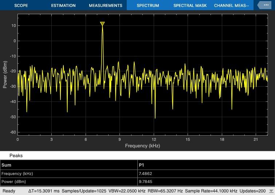Image resolution: width=275 pixels, height=195 pixels.
Task: Click the Ready status text
Action: pyautogui.click(x=9, y=191)
